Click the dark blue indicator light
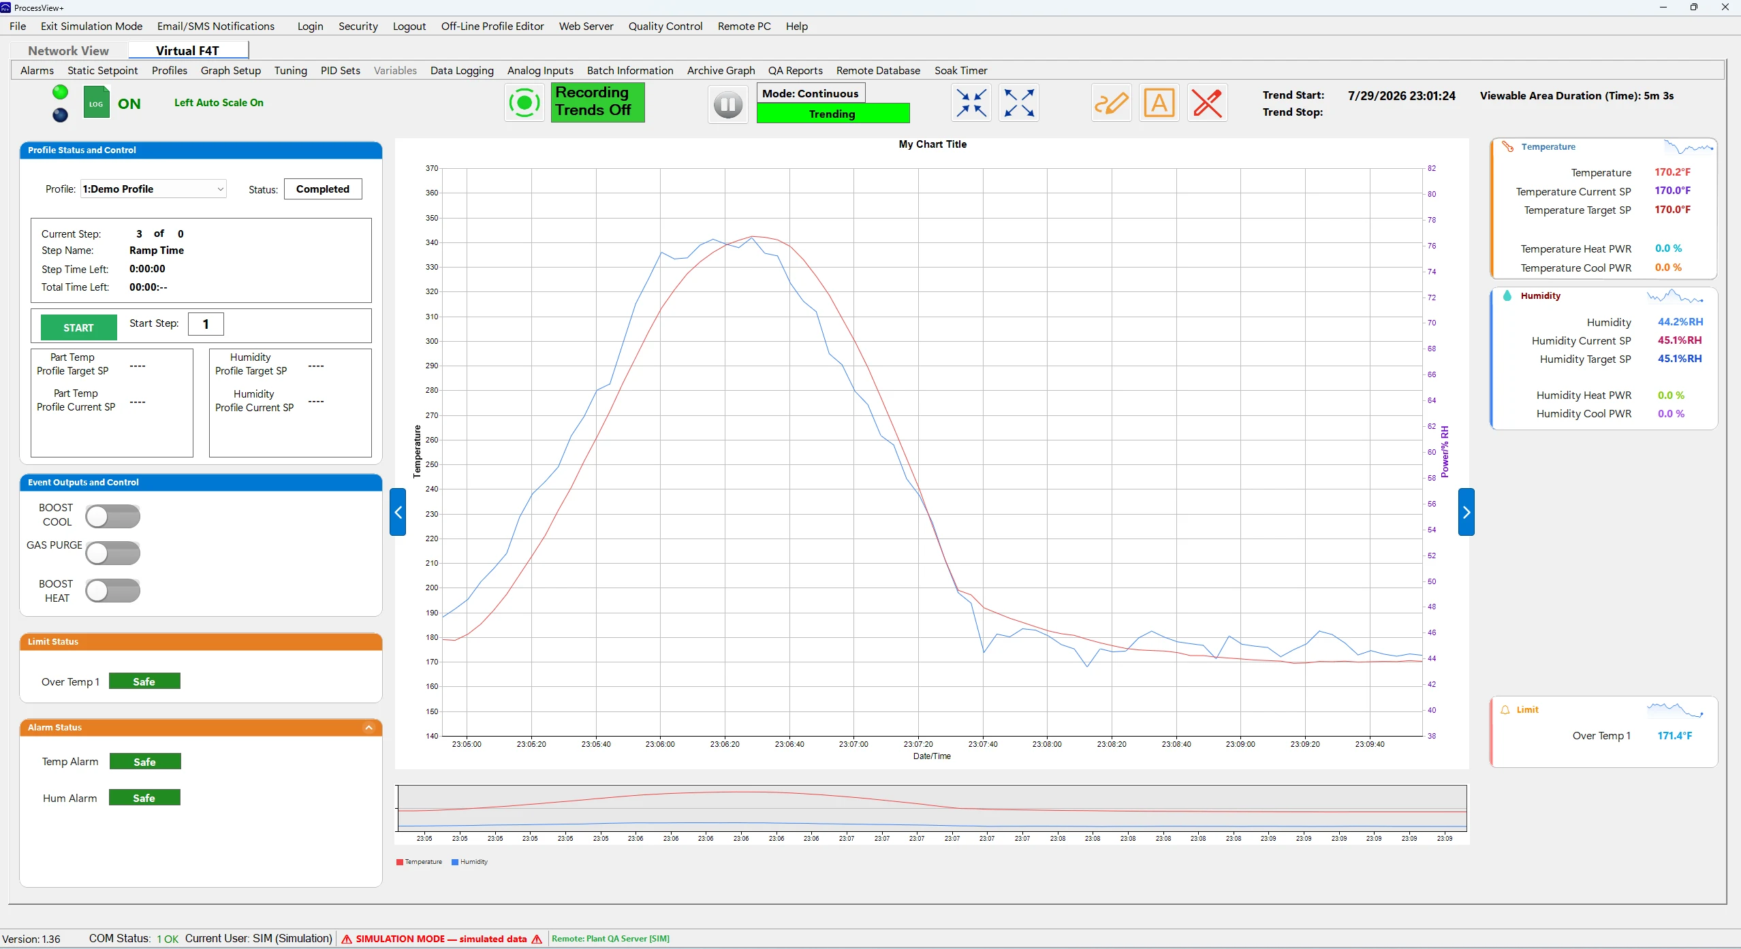The width and height of the screenshot is (1741, 949). click(61, 115)
